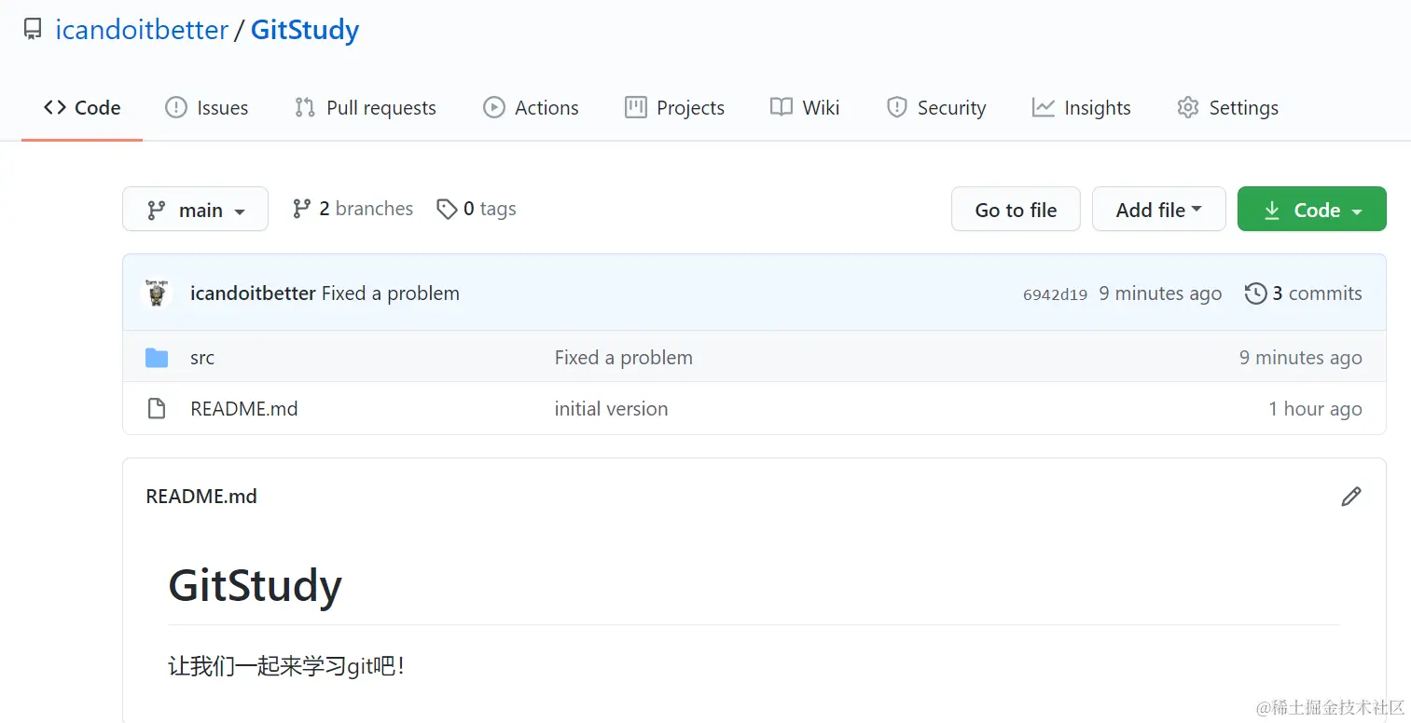
Task: Open the icandoitbetter owner link
Action: pos(142,30)
